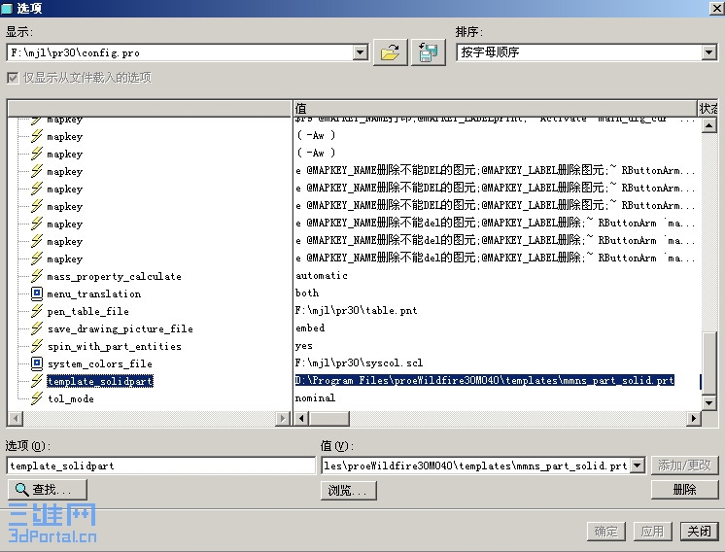Click the 状态 column header

[708, 108]
